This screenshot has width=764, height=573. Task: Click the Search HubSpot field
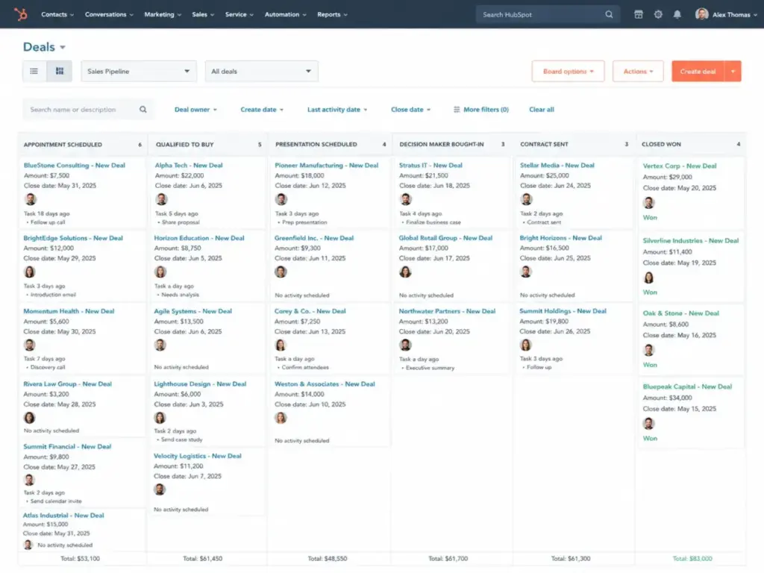(548, 15)
